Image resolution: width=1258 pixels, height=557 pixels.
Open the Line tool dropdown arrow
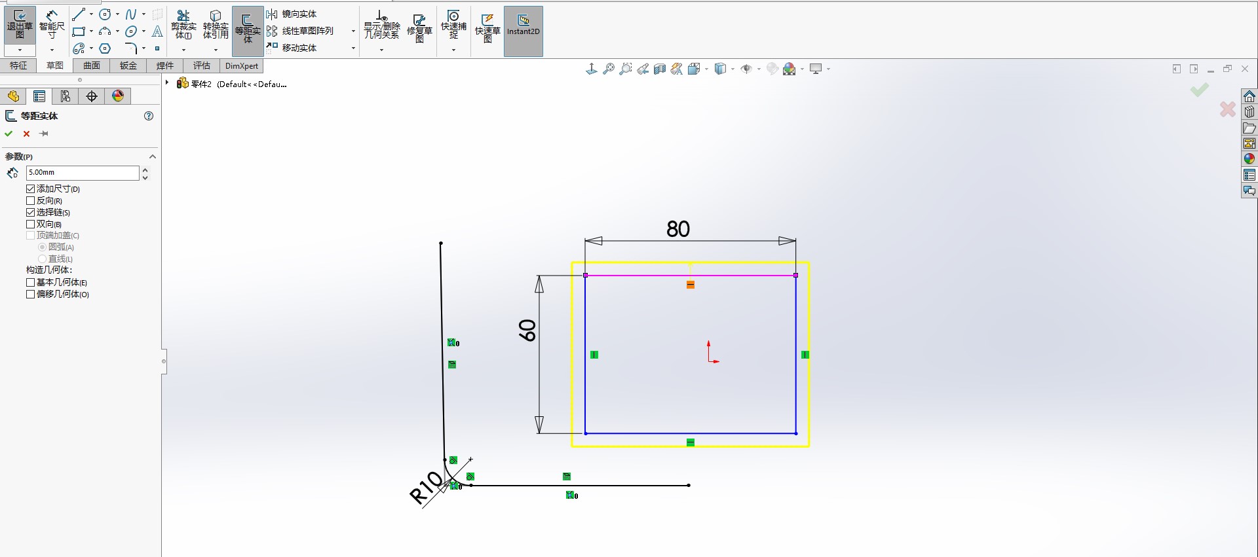coord(91,14)
